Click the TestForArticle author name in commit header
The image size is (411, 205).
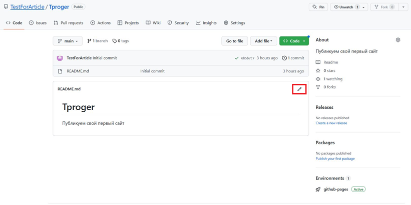tap(79, 58)
